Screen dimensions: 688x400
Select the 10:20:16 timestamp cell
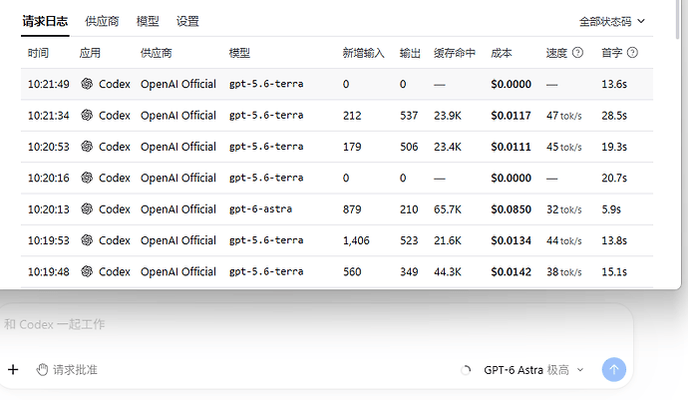49,178
